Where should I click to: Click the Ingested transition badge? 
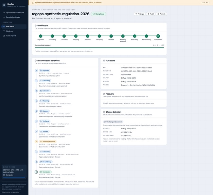point(45,70)
